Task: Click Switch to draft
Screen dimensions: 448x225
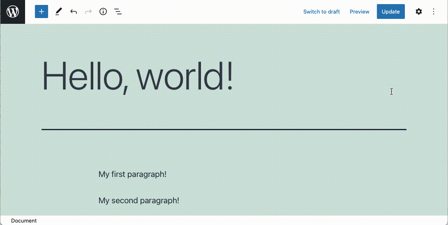Action: tap(321, 12)
